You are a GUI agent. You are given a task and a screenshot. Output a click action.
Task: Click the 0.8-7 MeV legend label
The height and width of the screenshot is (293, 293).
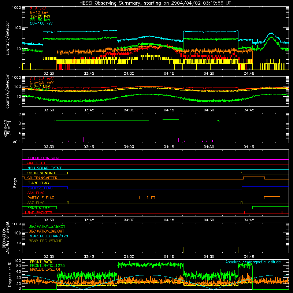coord(40,86)
